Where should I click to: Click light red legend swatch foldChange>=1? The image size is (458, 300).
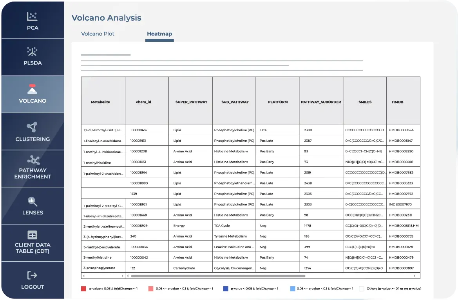[151, 289]
